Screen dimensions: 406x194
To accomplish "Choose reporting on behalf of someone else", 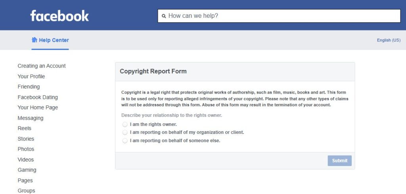I will [125, 141].
